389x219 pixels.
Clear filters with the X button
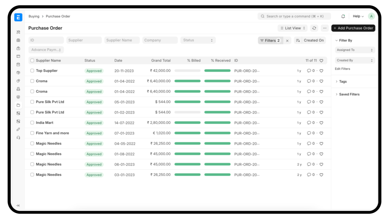coord(287,40)
